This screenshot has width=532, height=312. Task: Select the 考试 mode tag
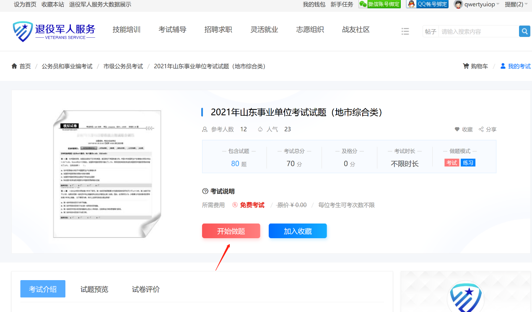(x=452, y=163)
